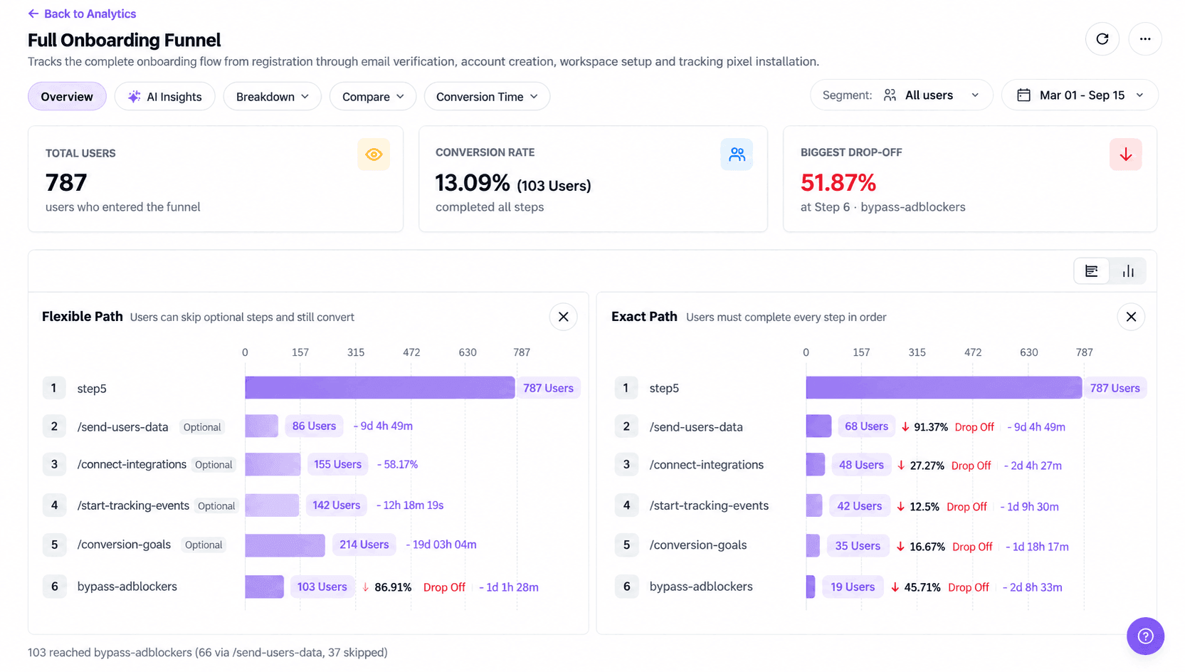Click the - 1d 18h 17m time value
This screenshot has height=672, width=1185.
[x=1037, y=547]
